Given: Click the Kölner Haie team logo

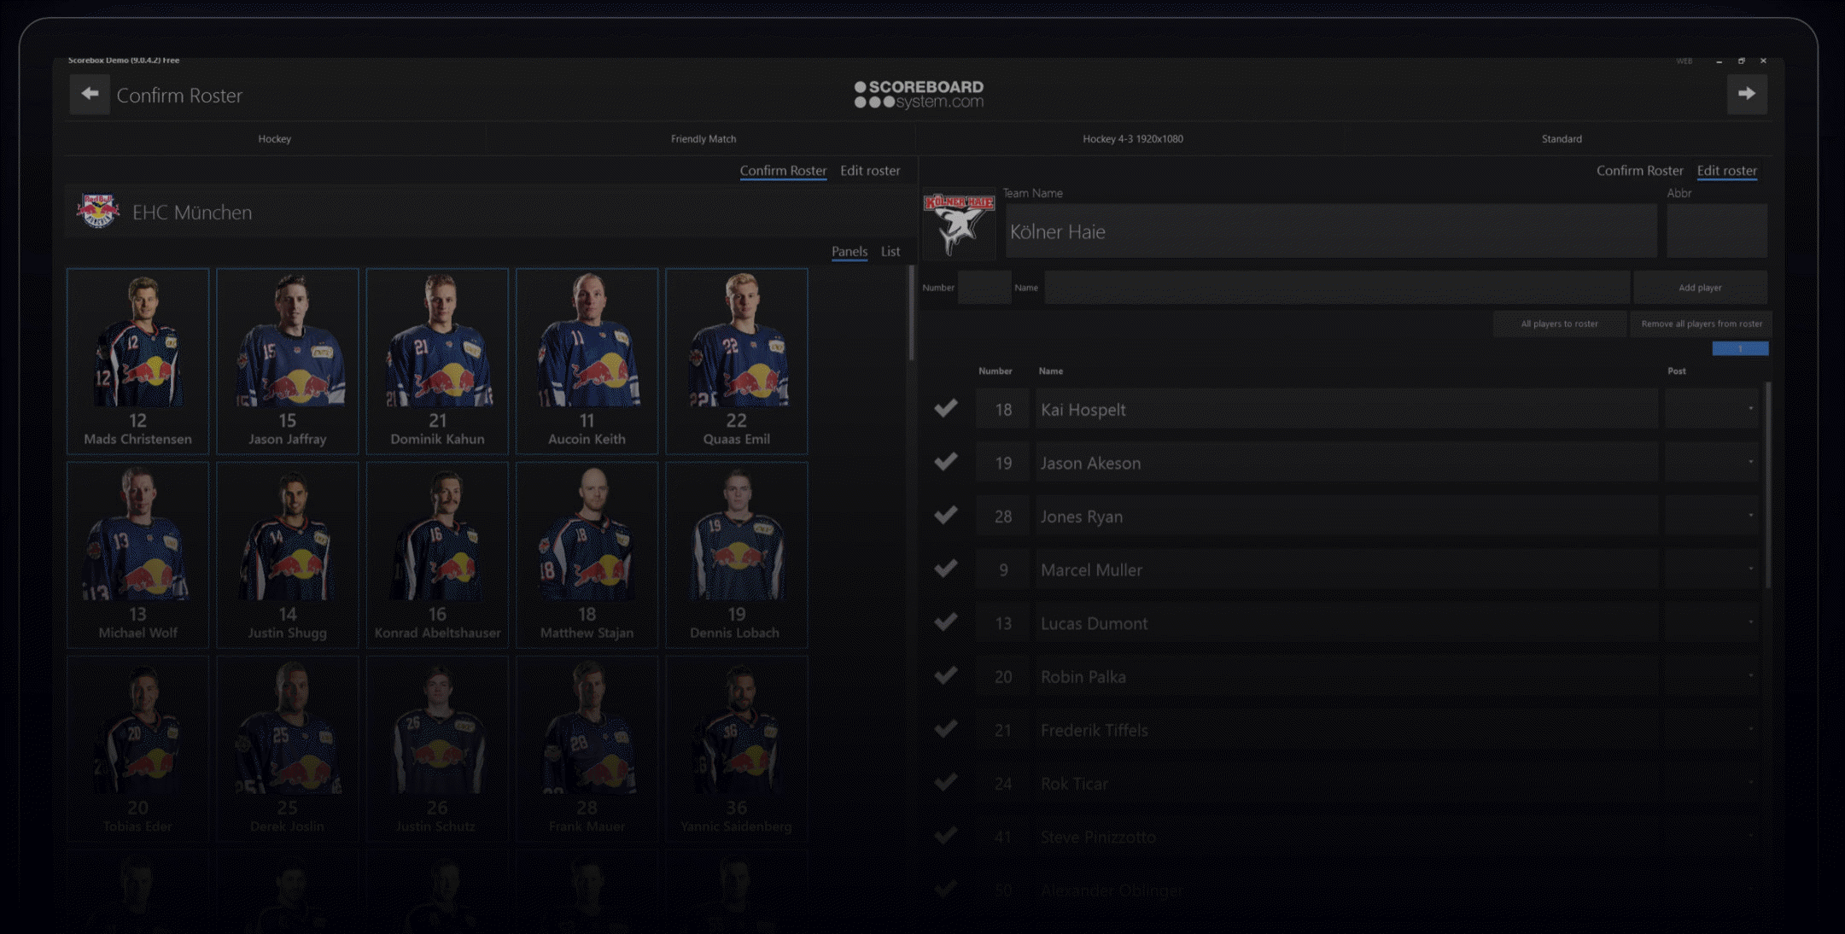Looking at the screenshot, I should click(958, 224).
